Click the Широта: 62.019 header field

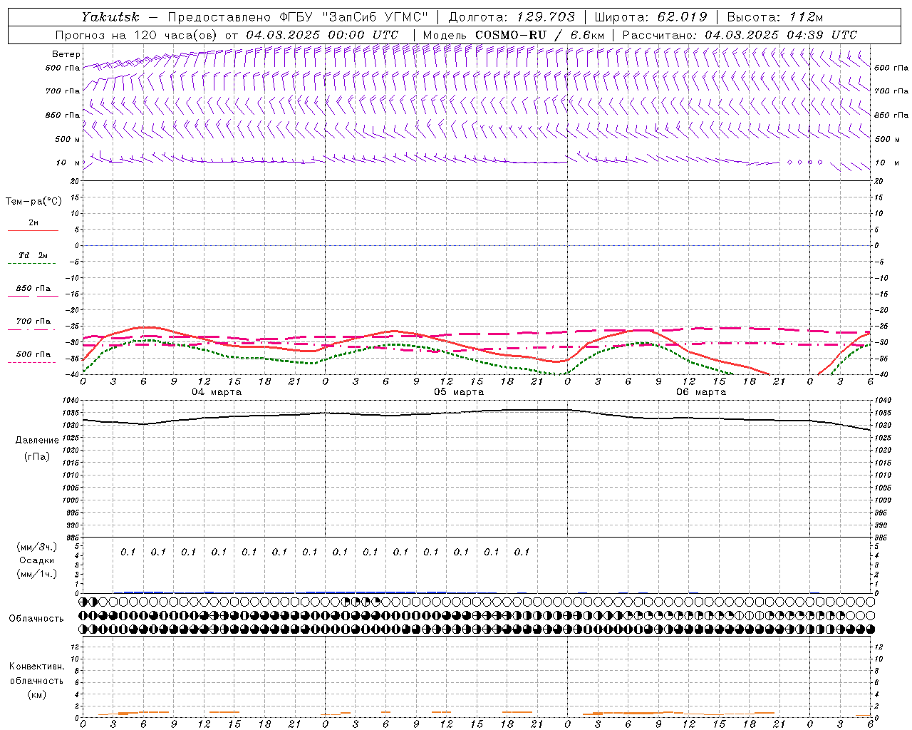pyautogui.click(x=651, y=17)
